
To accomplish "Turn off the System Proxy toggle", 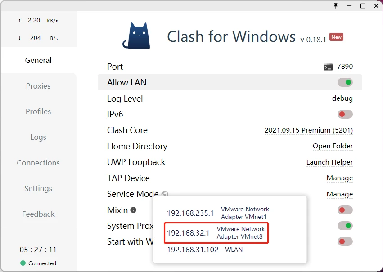I will (345, 226).
